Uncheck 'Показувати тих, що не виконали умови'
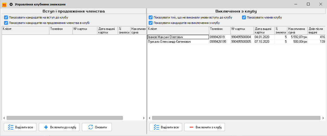327x136 pixels. point(151,17)
